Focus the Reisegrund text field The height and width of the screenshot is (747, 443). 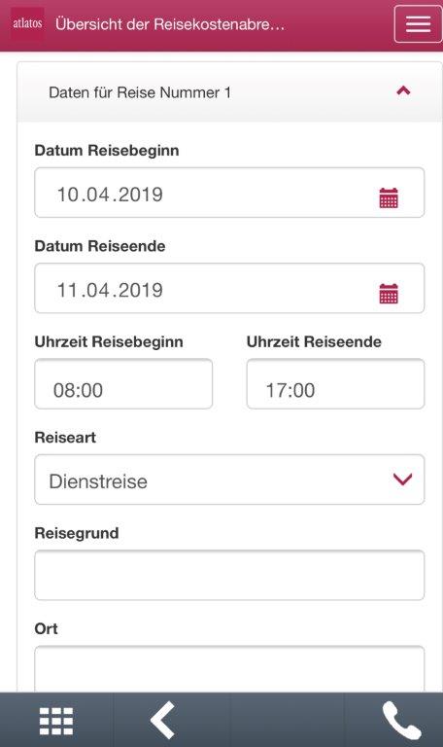229,576
